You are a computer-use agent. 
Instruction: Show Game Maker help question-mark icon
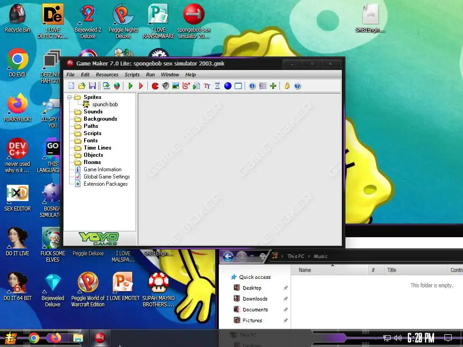(x=298, y=86)
